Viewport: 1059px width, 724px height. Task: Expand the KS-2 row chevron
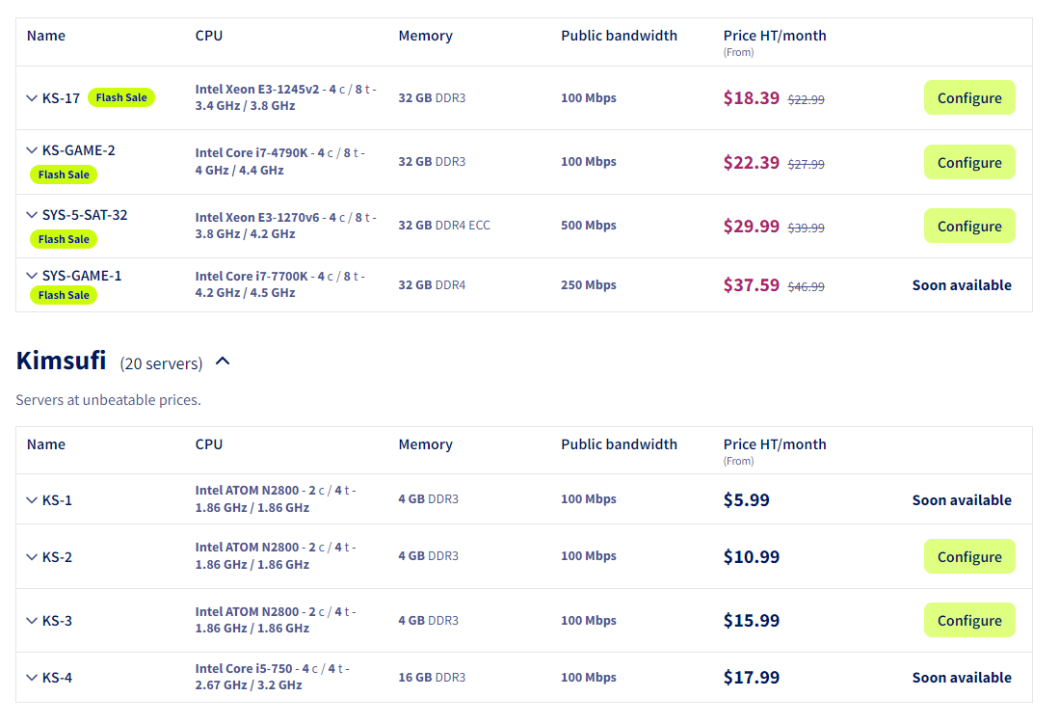pyautogui.click(x=32, y=557)
